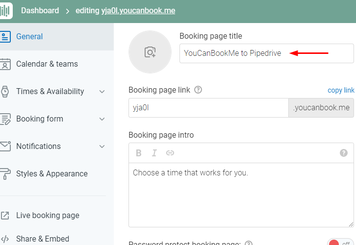Click the Notifications label

[39, 147]
